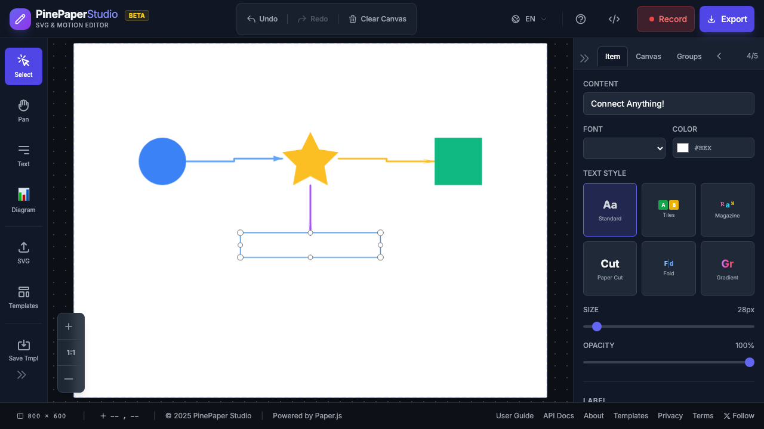Viewport: 764px width, 429px height.
Task: Open the code editor icon
Action: point(614,19)
